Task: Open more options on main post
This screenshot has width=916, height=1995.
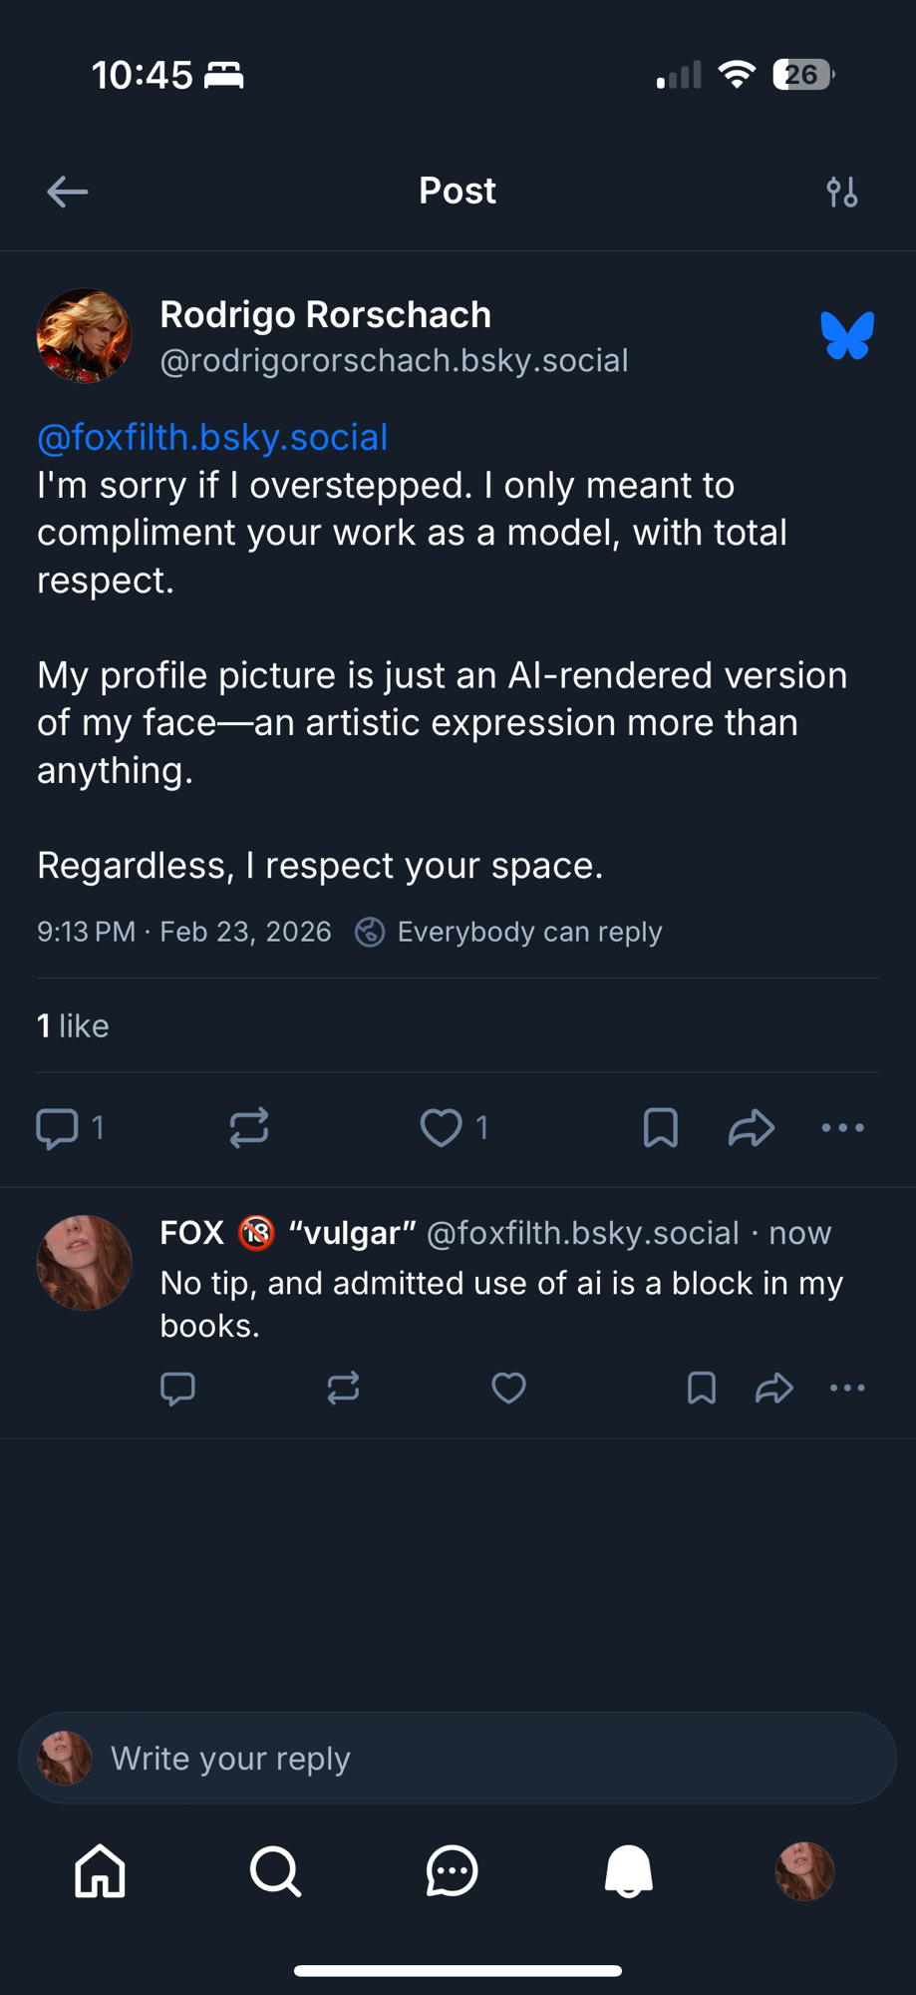Action: point(842,1128)
